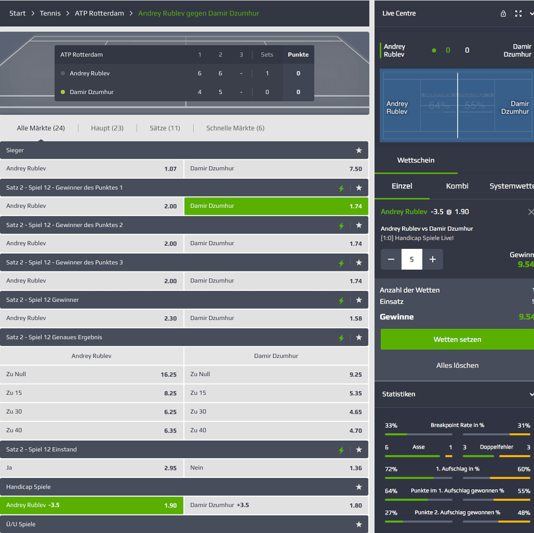
Task: Favorite the Sieger market with its star
Action: pyautogui.click(x=359, y=150)
